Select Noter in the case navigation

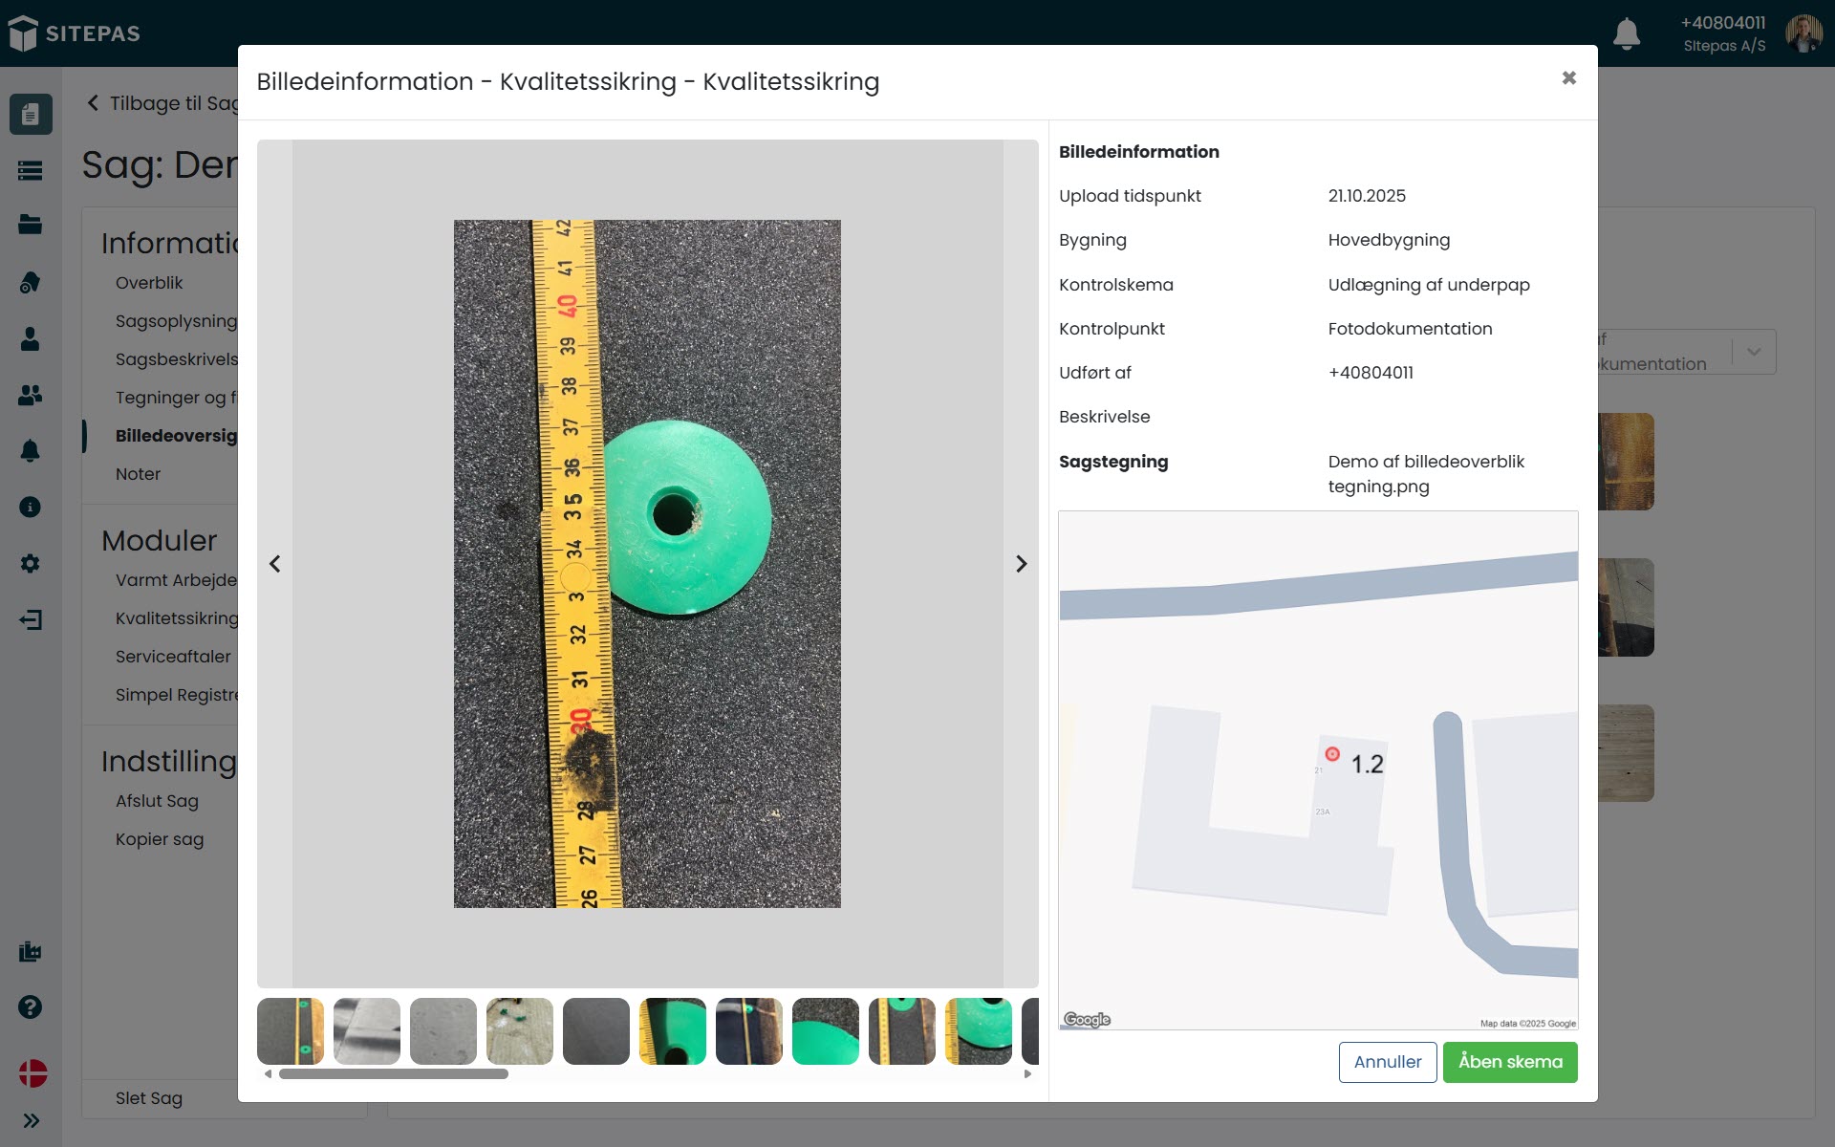click(x=138, y=474)
